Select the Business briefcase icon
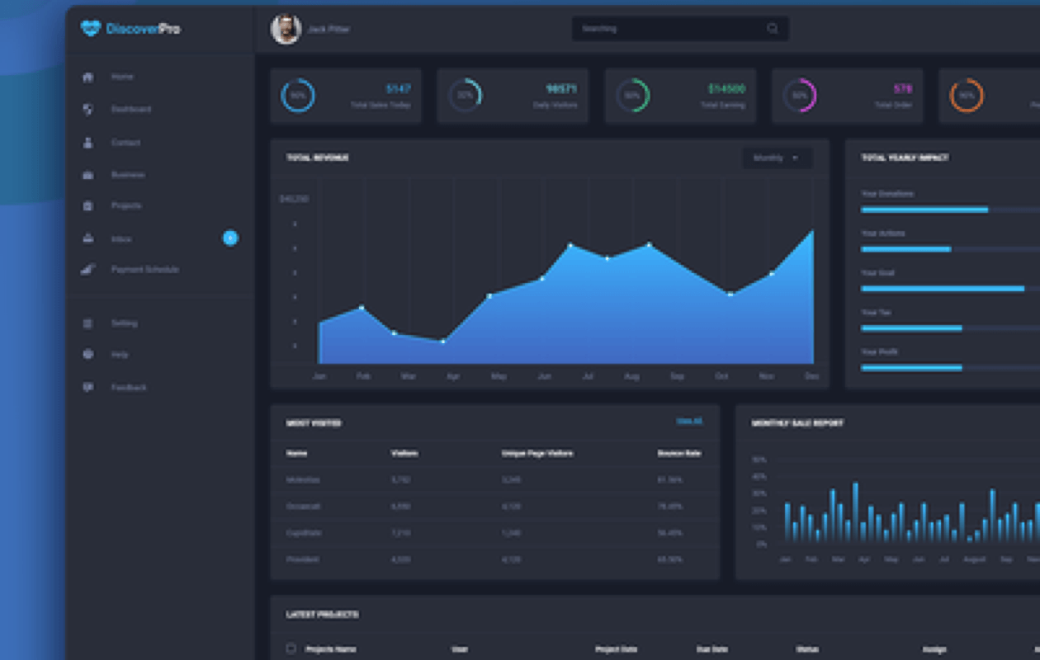 [88, 175]
